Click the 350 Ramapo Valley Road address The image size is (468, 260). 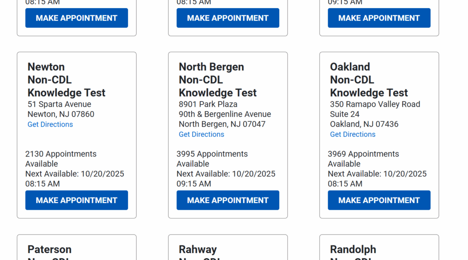pos(375,104)
